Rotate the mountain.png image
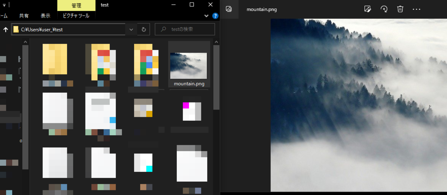The image size is (447, 195). click(x=384, y=9)
